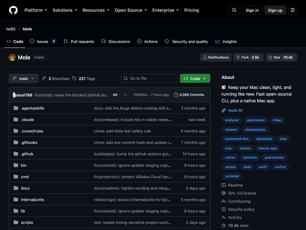
Task: Click the link icon beside mole.fit
Action: pos(224,110)
